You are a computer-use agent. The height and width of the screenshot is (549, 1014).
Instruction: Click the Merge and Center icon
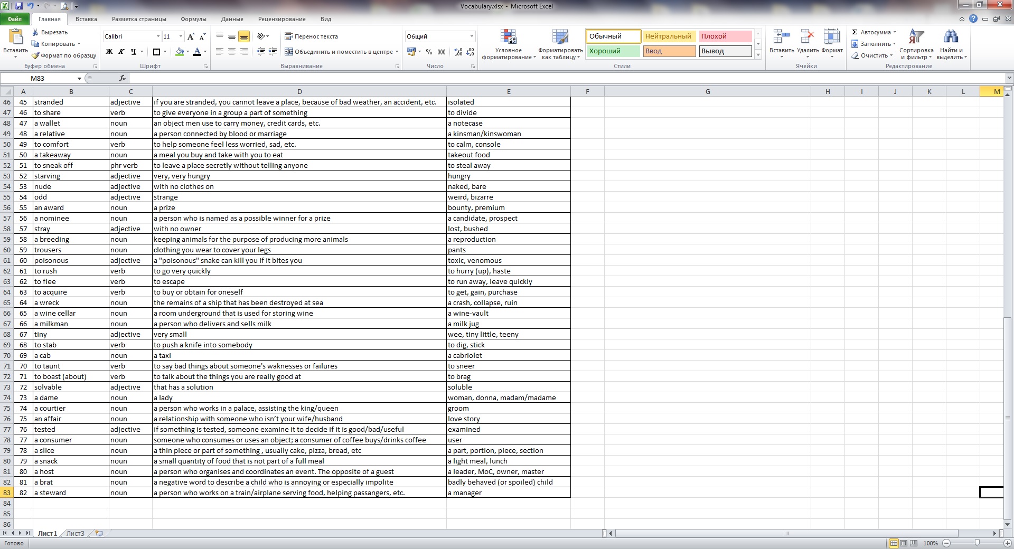(x=289, y=52)
